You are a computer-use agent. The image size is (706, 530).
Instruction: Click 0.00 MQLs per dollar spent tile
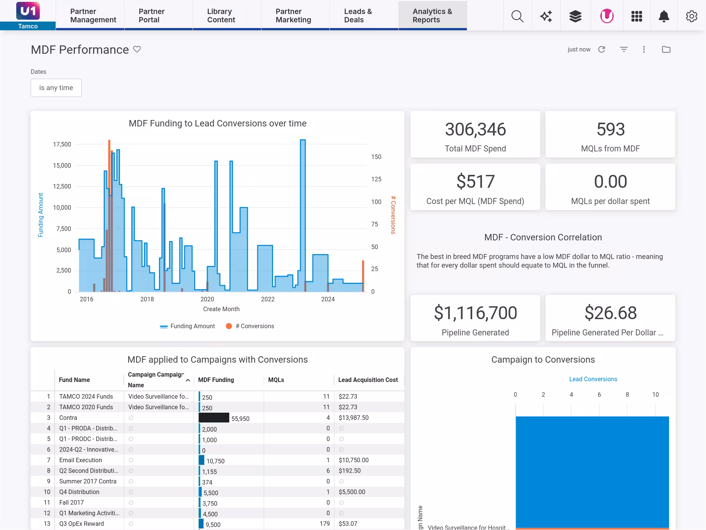(610, 187)
